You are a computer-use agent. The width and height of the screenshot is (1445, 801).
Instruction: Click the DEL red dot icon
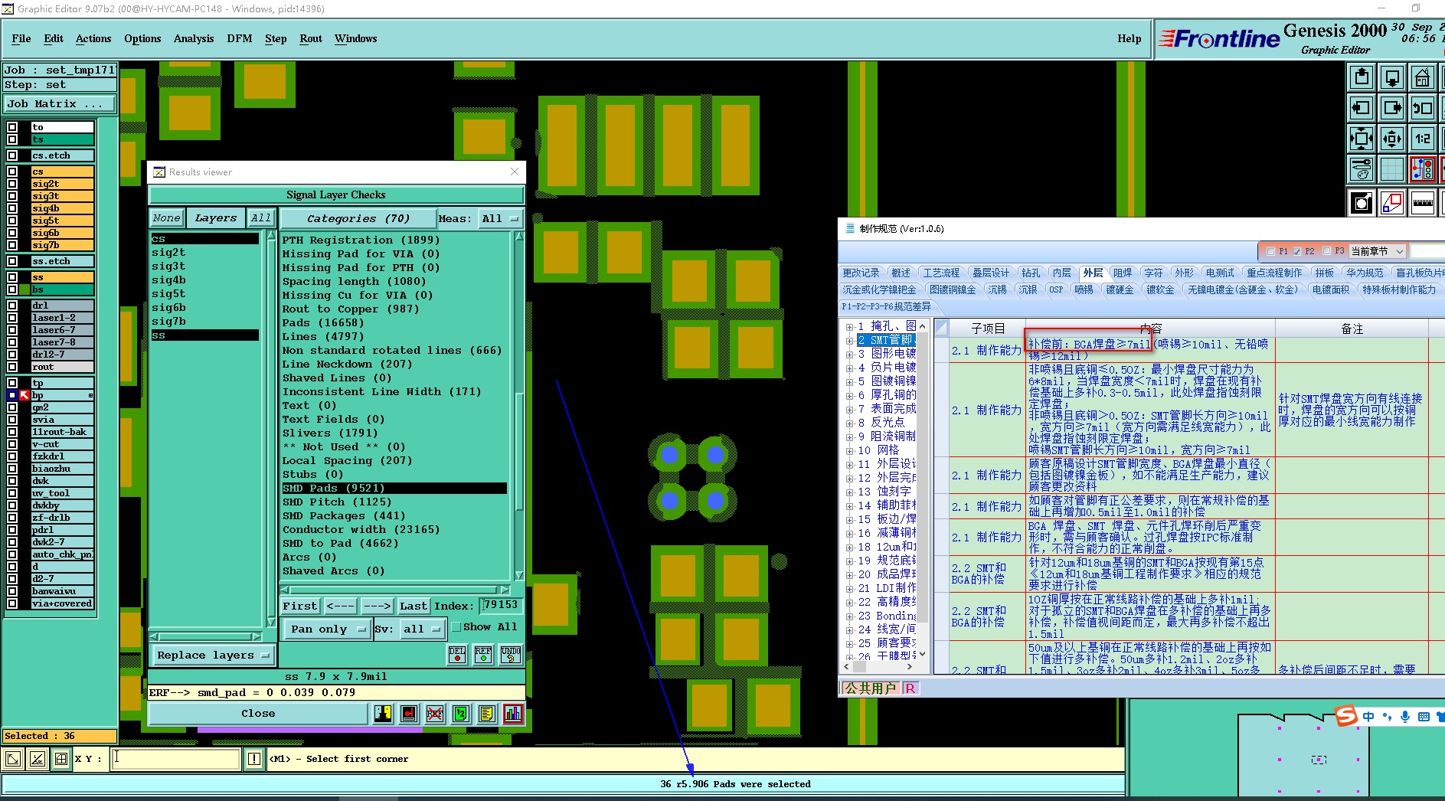[457, 655]
